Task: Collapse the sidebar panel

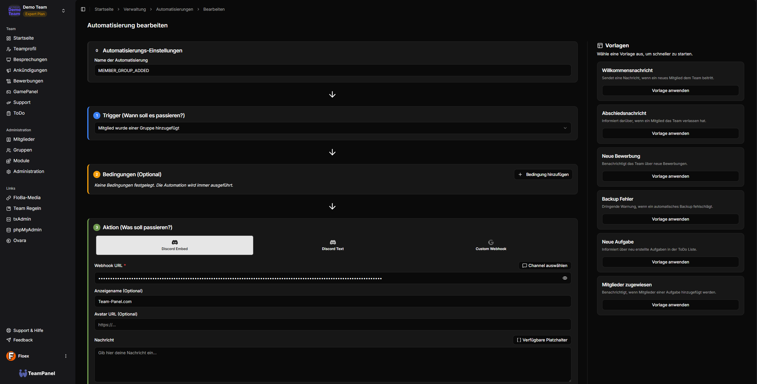Action: [83, 9]
